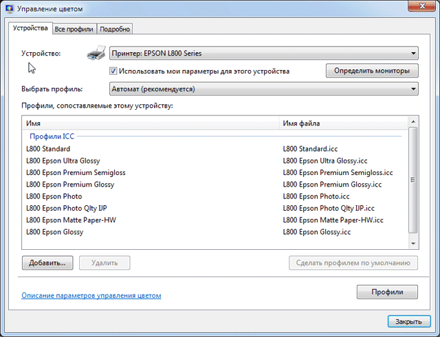Click 'L800 Epson Premium Semigloss.icc' file name
The width and height of the screenshot is (440, 337).
coord(338,172)
